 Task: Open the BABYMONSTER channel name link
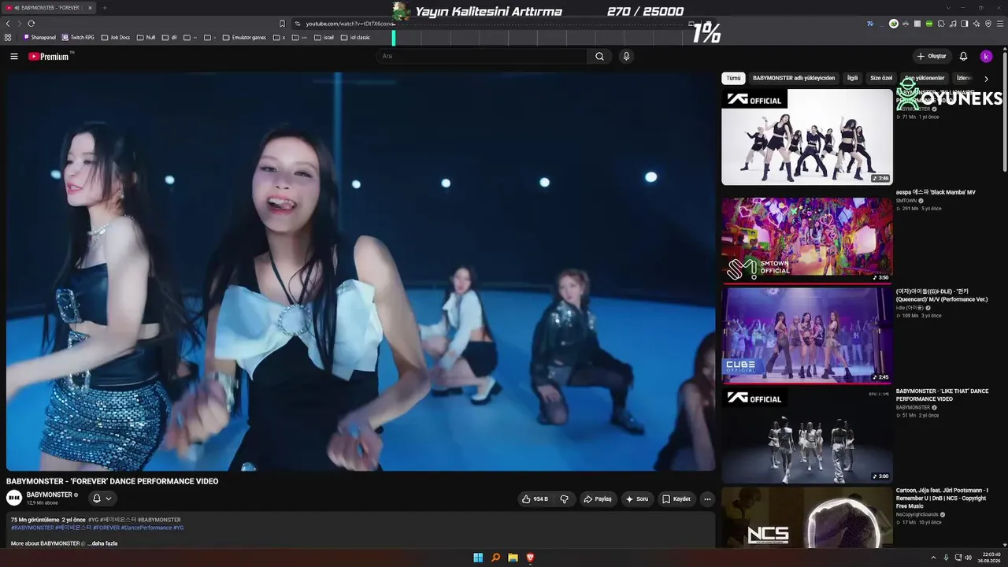click(49, 495)
